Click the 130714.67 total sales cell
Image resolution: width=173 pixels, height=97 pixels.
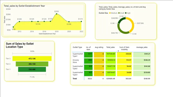[x=111, y=73]
